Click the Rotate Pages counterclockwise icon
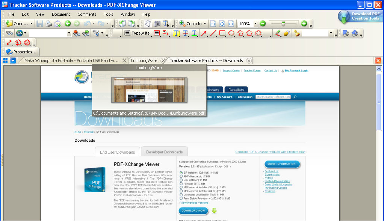This screenshot has height=221, width=384. [x=122, y=24]
